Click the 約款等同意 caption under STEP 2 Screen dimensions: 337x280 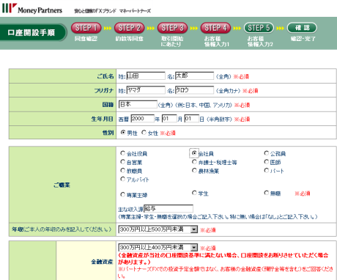129,39
